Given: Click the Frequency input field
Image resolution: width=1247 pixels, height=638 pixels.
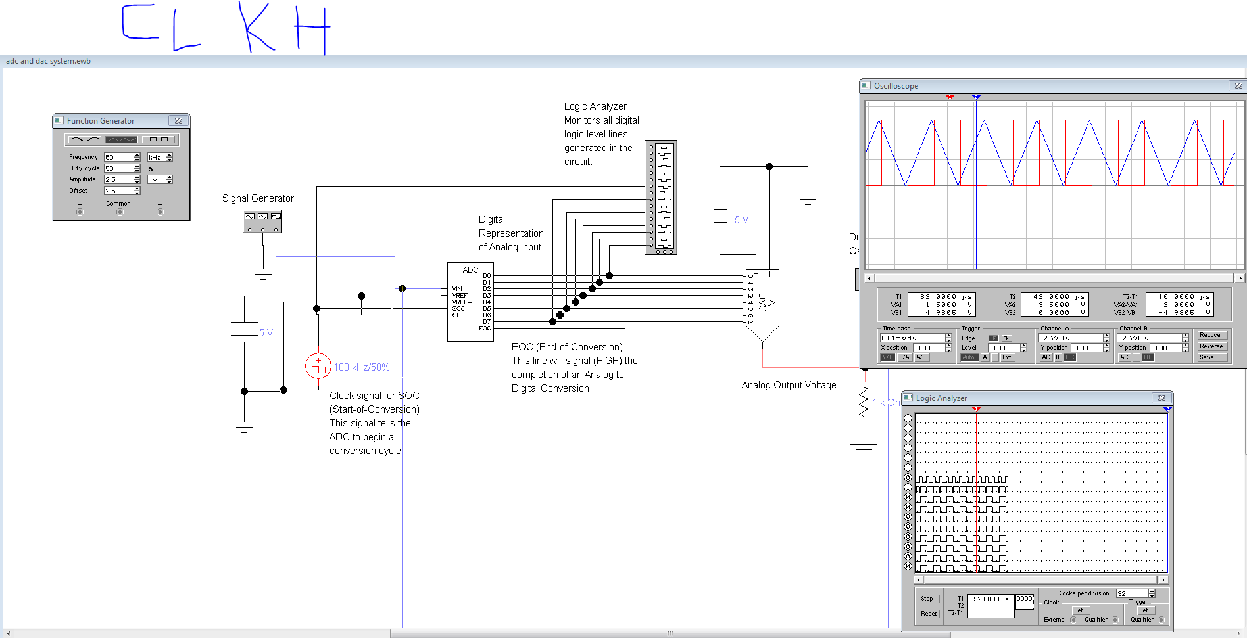Looking at the screenshot, I should [118, 157].
